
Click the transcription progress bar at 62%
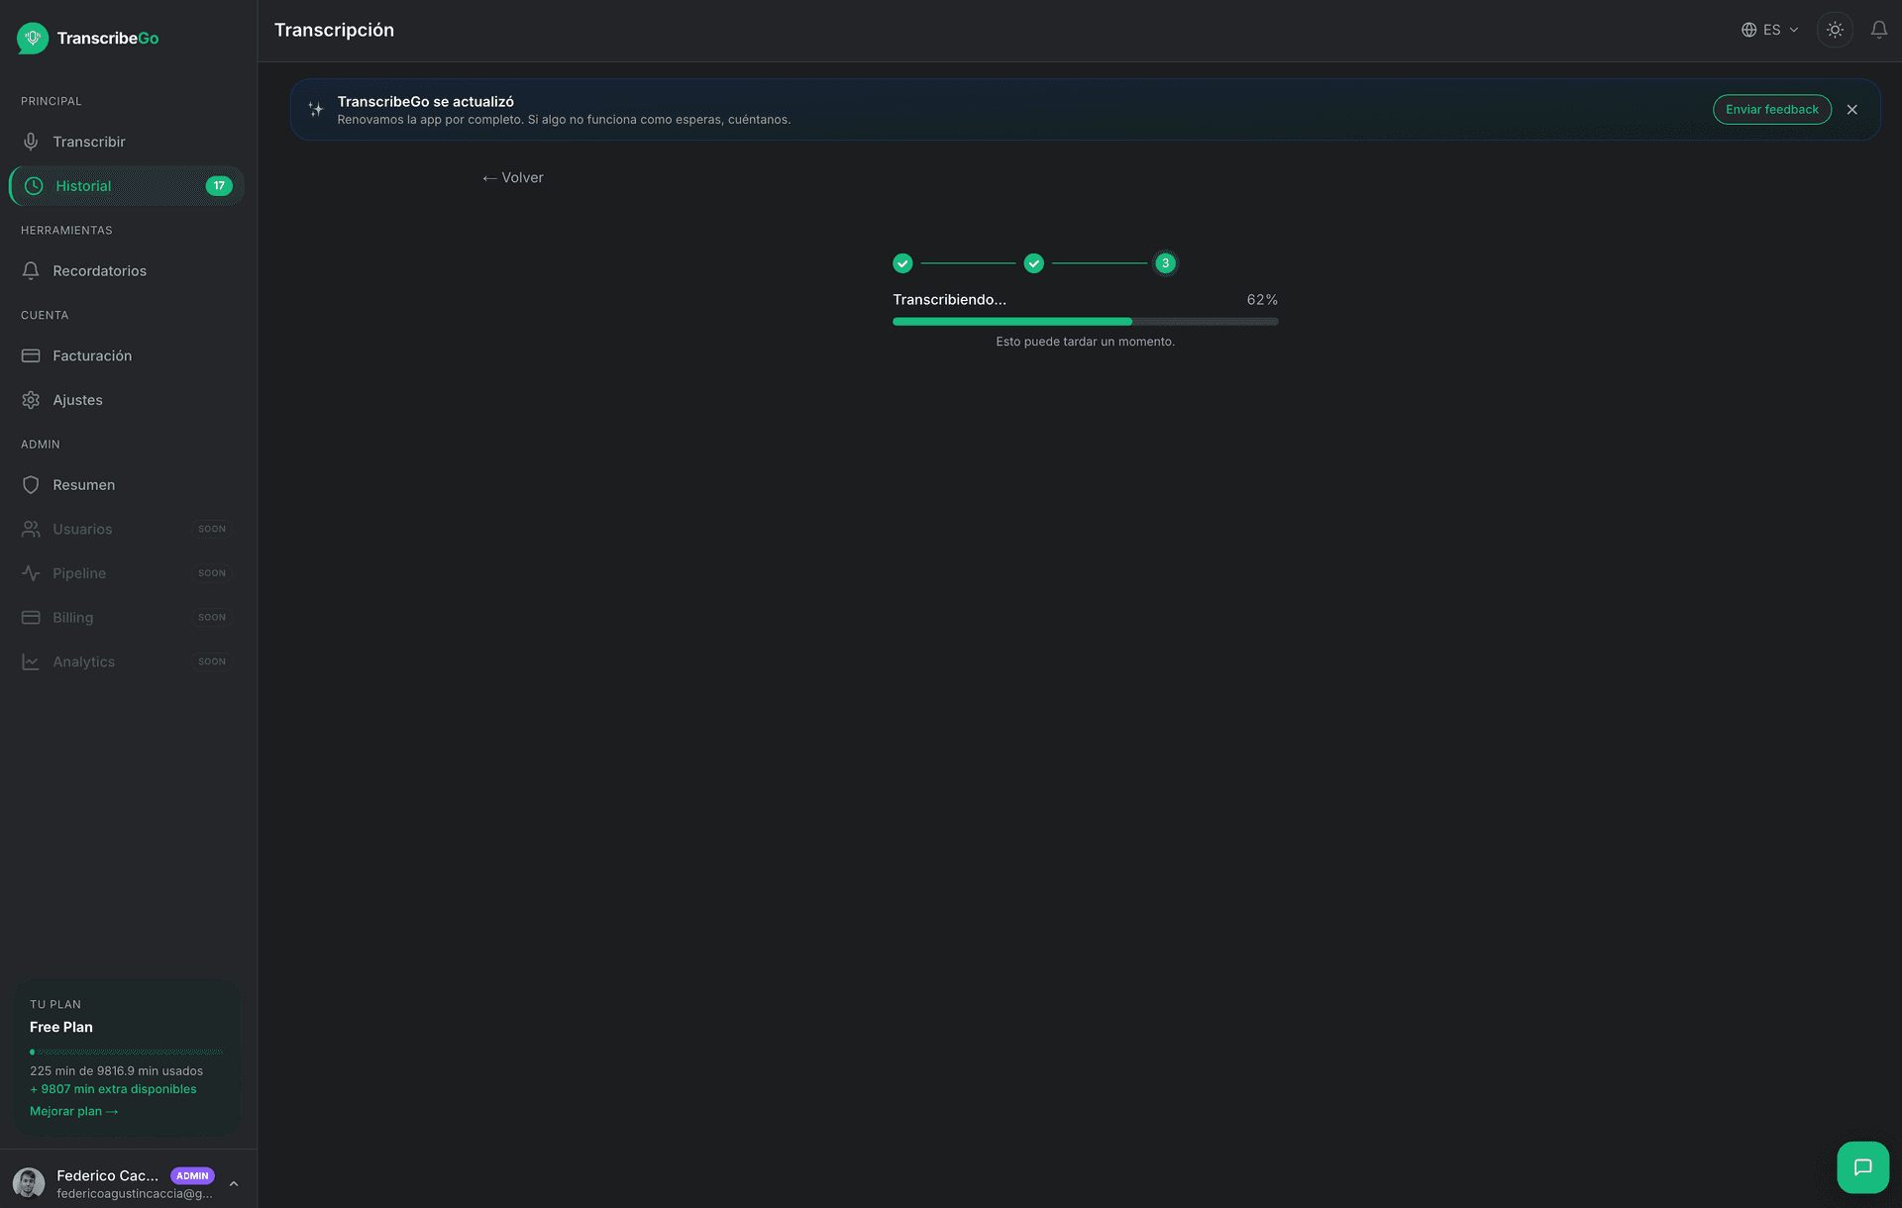click(x=1085, y=322)
